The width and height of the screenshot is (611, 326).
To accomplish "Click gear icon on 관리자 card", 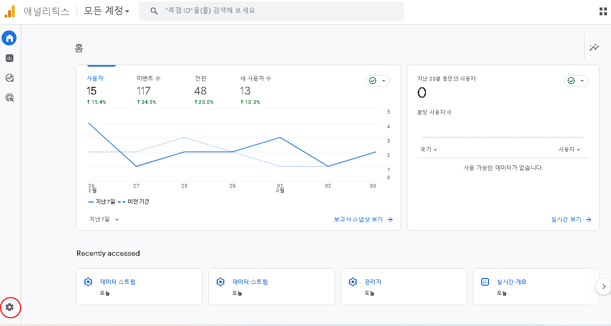I will click(353, 282).
